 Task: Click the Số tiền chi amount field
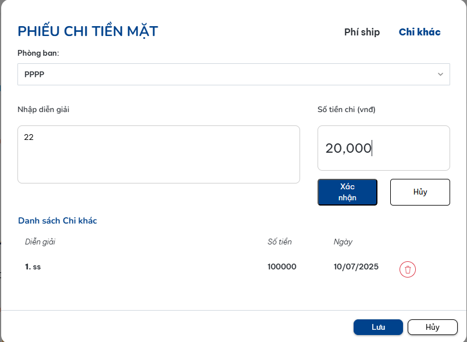point(384,148)
